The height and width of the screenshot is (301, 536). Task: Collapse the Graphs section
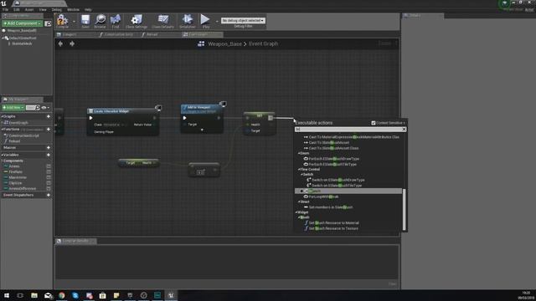[2, 116]
